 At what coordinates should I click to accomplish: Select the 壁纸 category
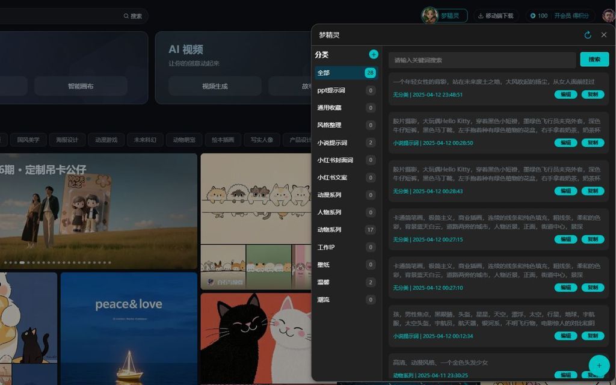[x=346, y=265]
